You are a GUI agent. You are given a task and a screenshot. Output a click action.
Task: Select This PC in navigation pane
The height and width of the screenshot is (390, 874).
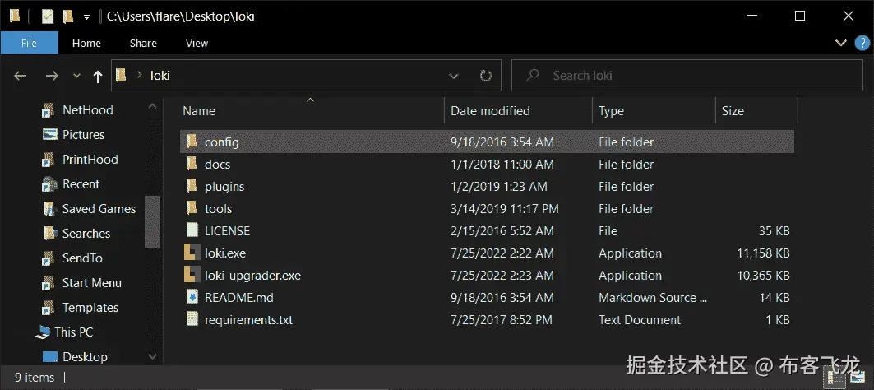73,332
